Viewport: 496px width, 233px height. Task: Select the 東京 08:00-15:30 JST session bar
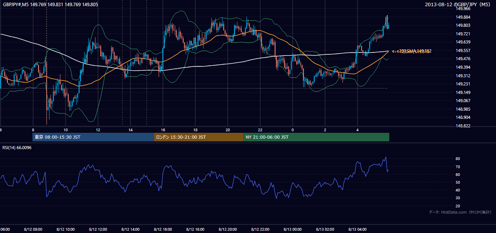(x=93, y=137)
